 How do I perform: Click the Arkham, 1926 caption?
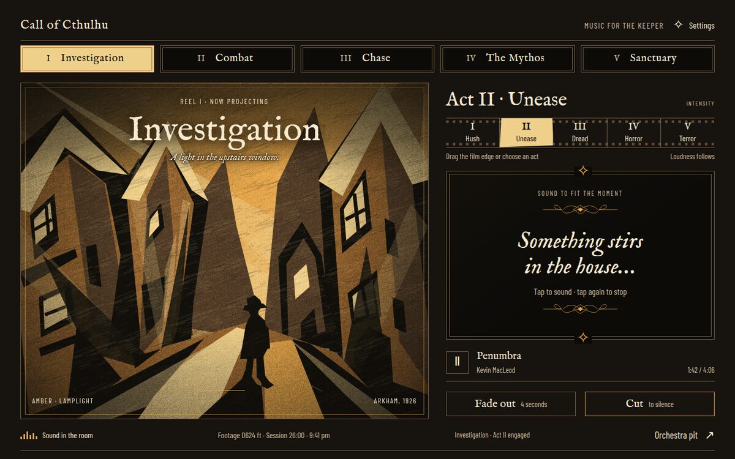point(395,401)
